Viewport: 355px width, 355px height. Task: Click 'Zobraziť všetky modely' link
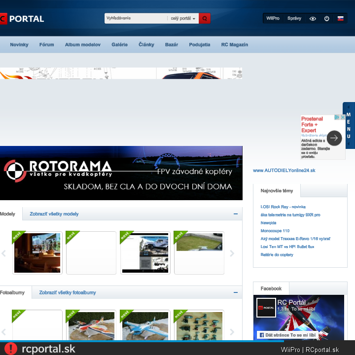tap(54, 213)
